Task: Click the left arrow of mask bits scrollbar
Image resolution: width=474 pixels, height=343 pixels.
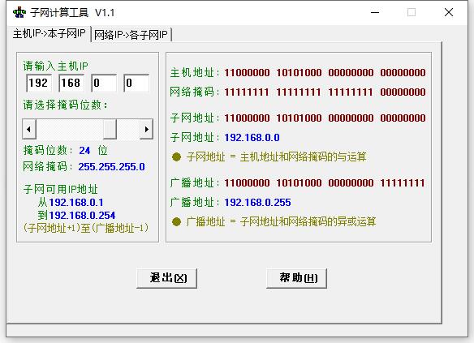Action: [x=29, y=129]
